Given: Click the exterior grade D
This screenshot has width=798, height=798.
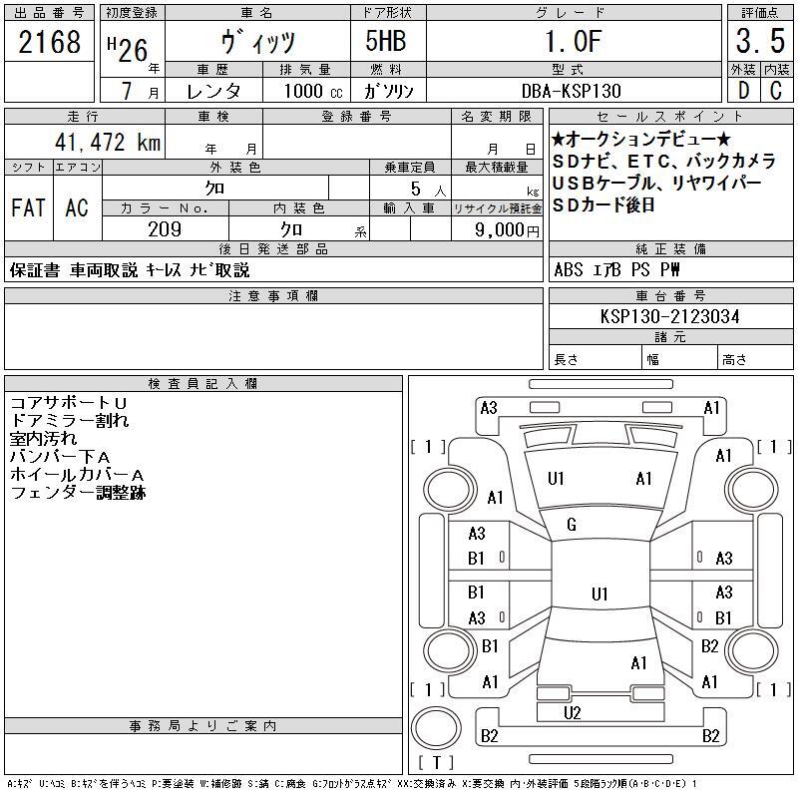Looking at the screenshot, I should [743, 90].
